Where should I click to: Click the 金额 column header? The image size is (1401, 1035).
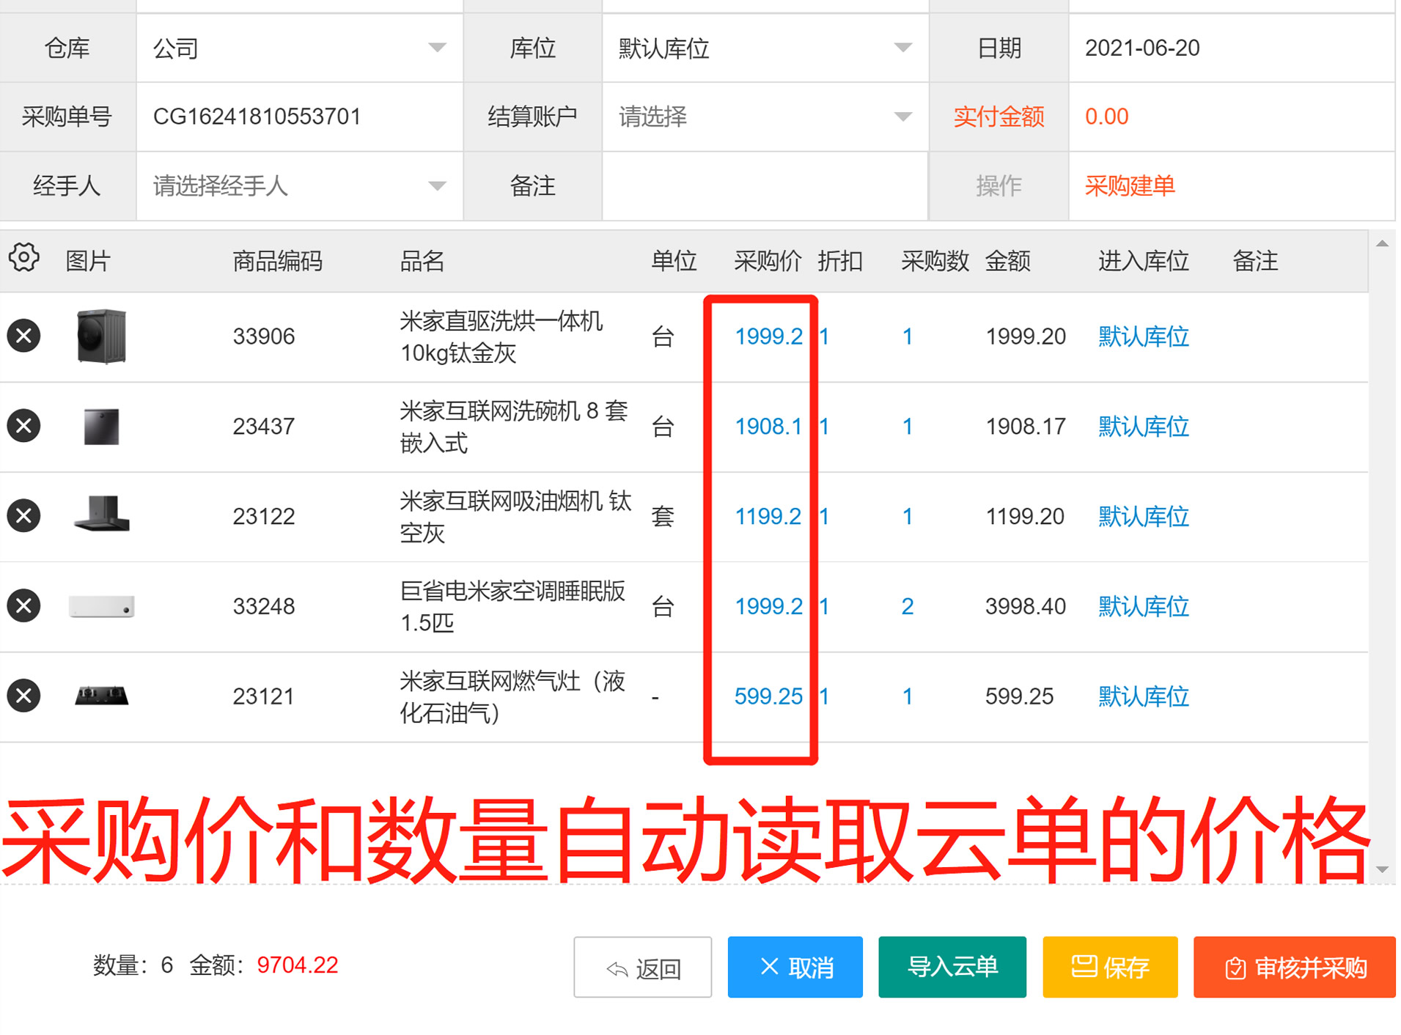pos(1007,260)
